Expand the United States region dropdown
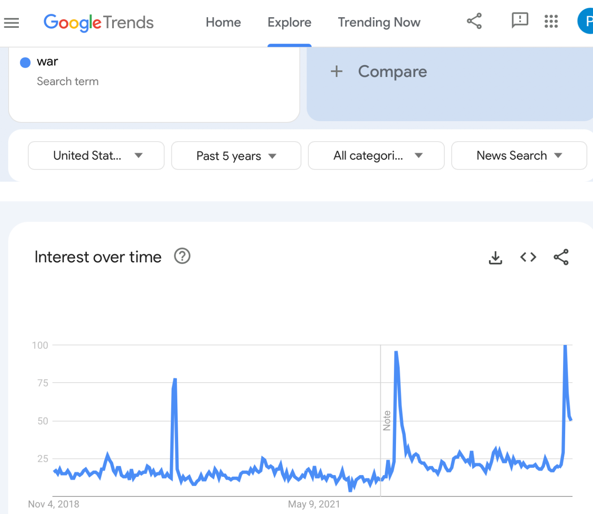Viewport: 593px width, 514px height. click(96, 155)
